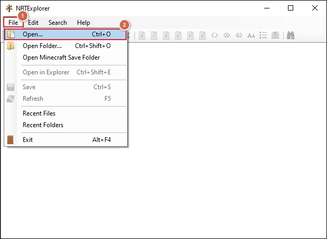Click the Add Short Tag toolbar icon
The image size is (327, 239).
click(x=154, y=35)
